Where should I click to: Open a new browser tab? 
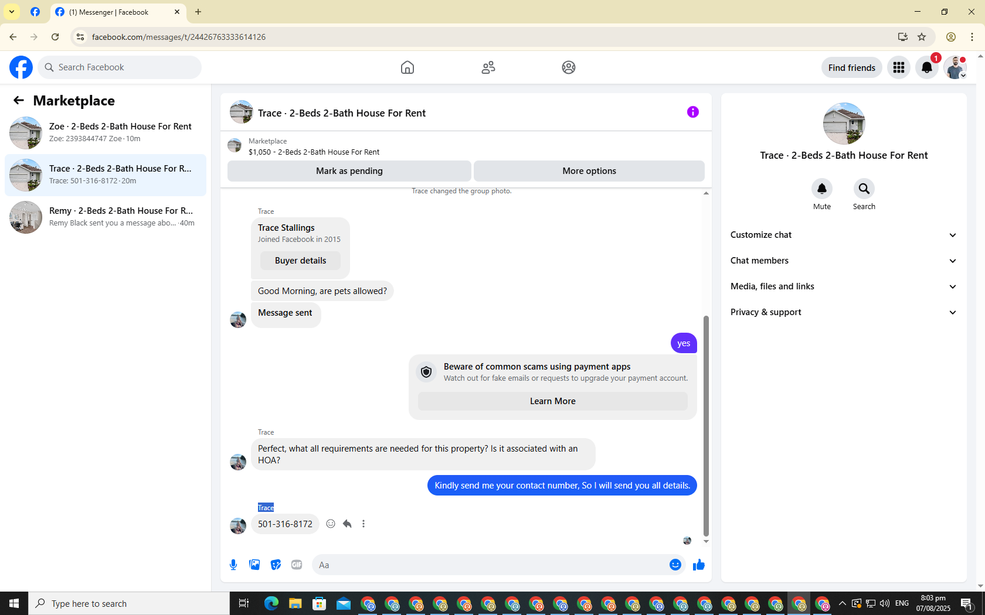[198, 12]
